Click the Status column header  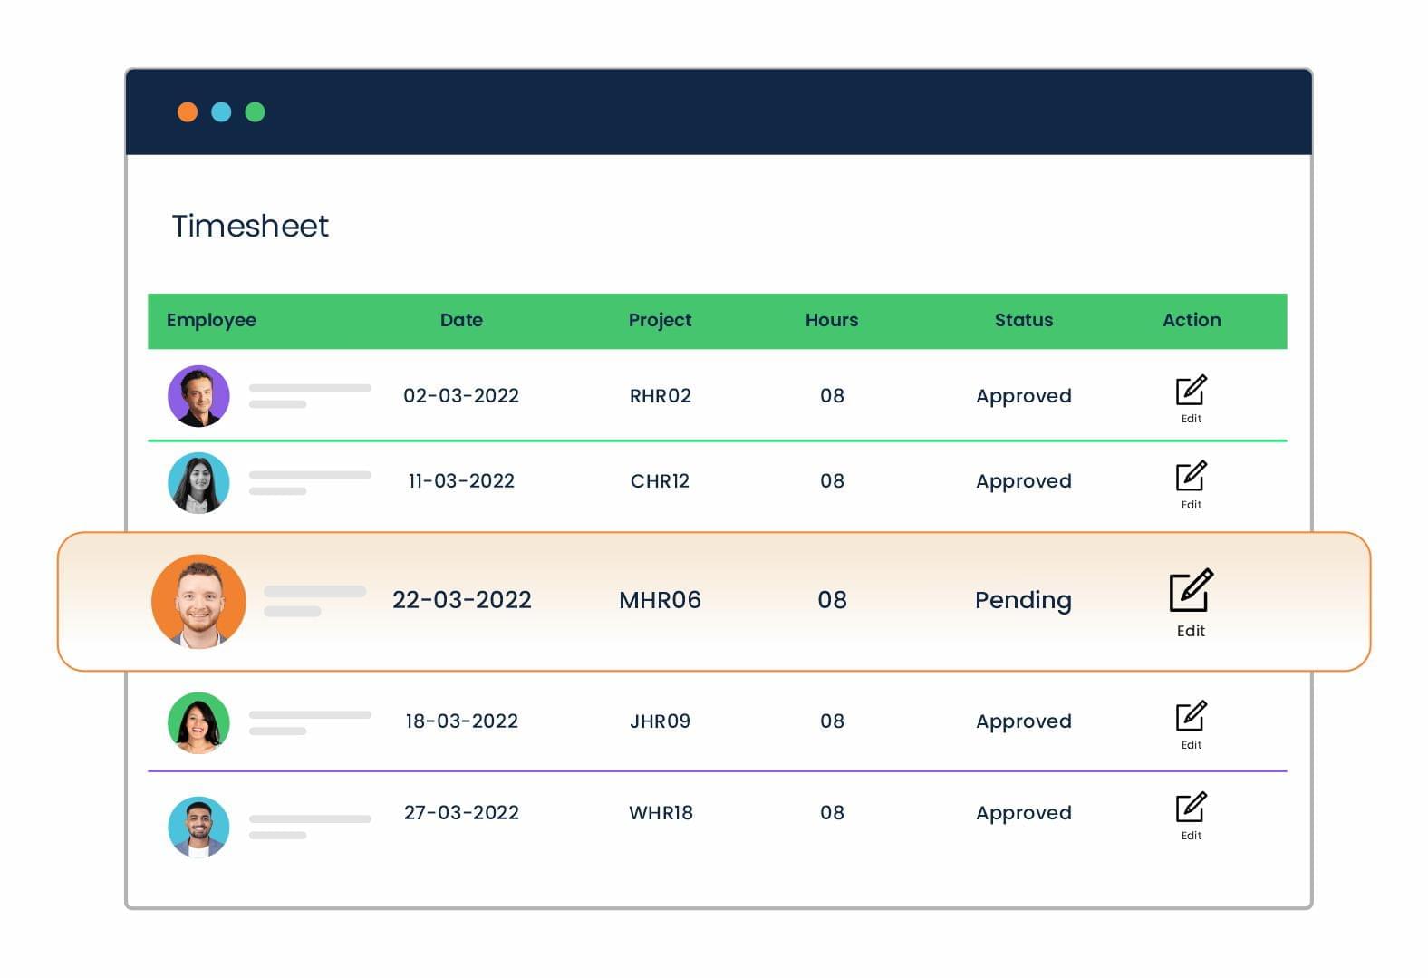[x=1024, y=320]
